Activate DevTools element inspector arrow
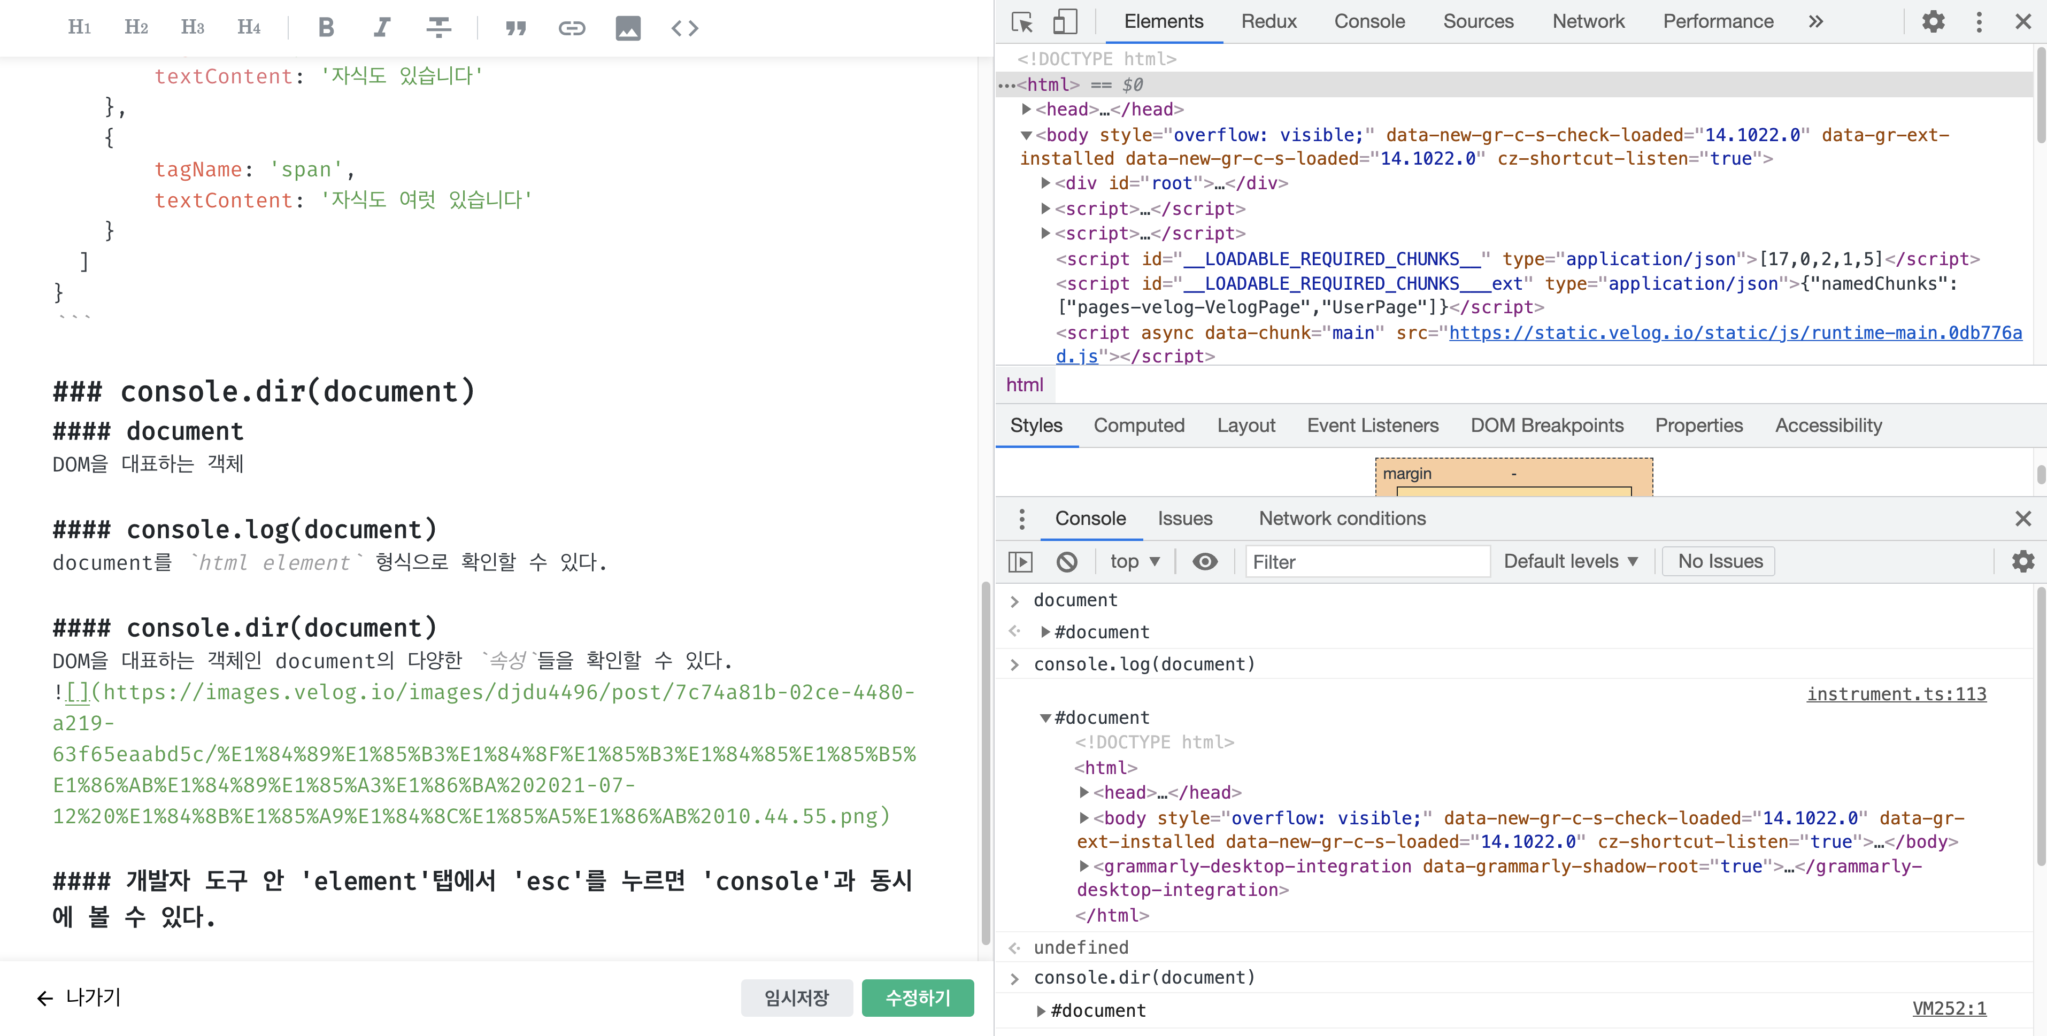Viewport: 2047px width, 1036px height. click(1022, 21)
